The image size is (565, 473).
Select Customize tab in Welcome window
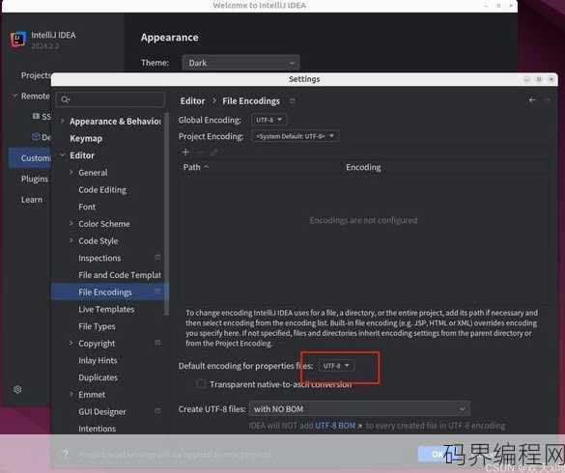[x=30, y=157]
